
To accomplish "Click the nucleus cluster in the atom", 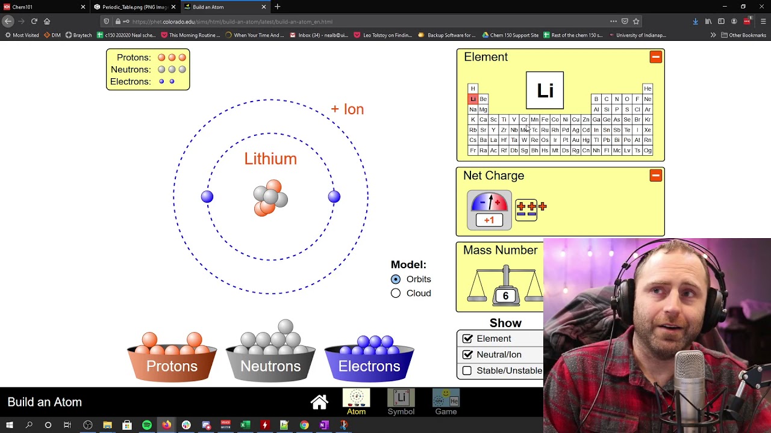I will pyautogui.click(x=270, y=198).
